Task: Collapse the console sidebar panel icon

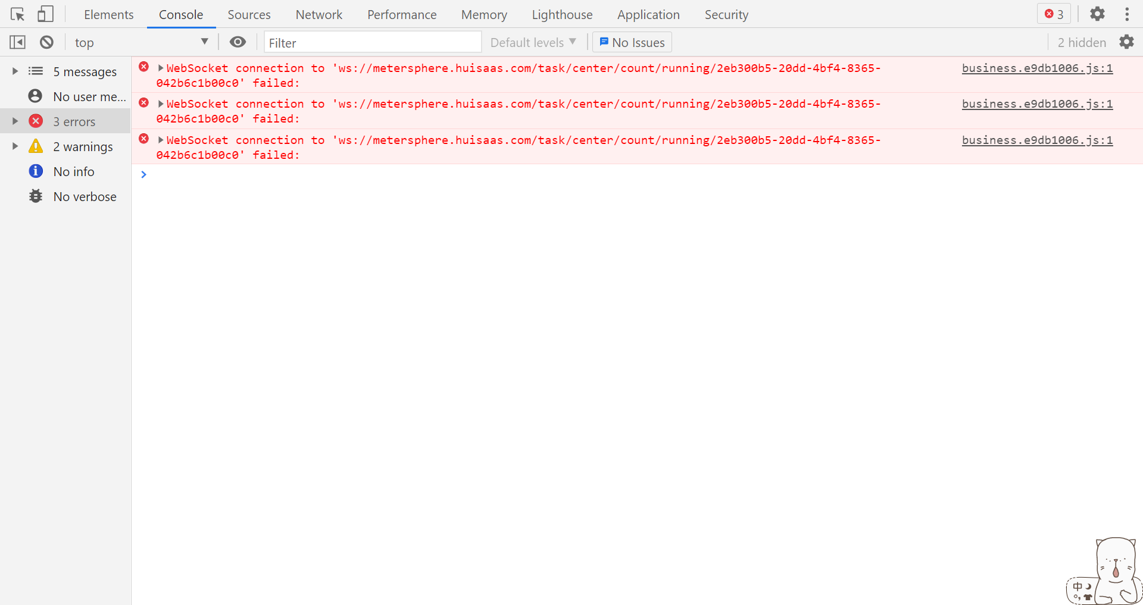Action: tap(17, 42)
